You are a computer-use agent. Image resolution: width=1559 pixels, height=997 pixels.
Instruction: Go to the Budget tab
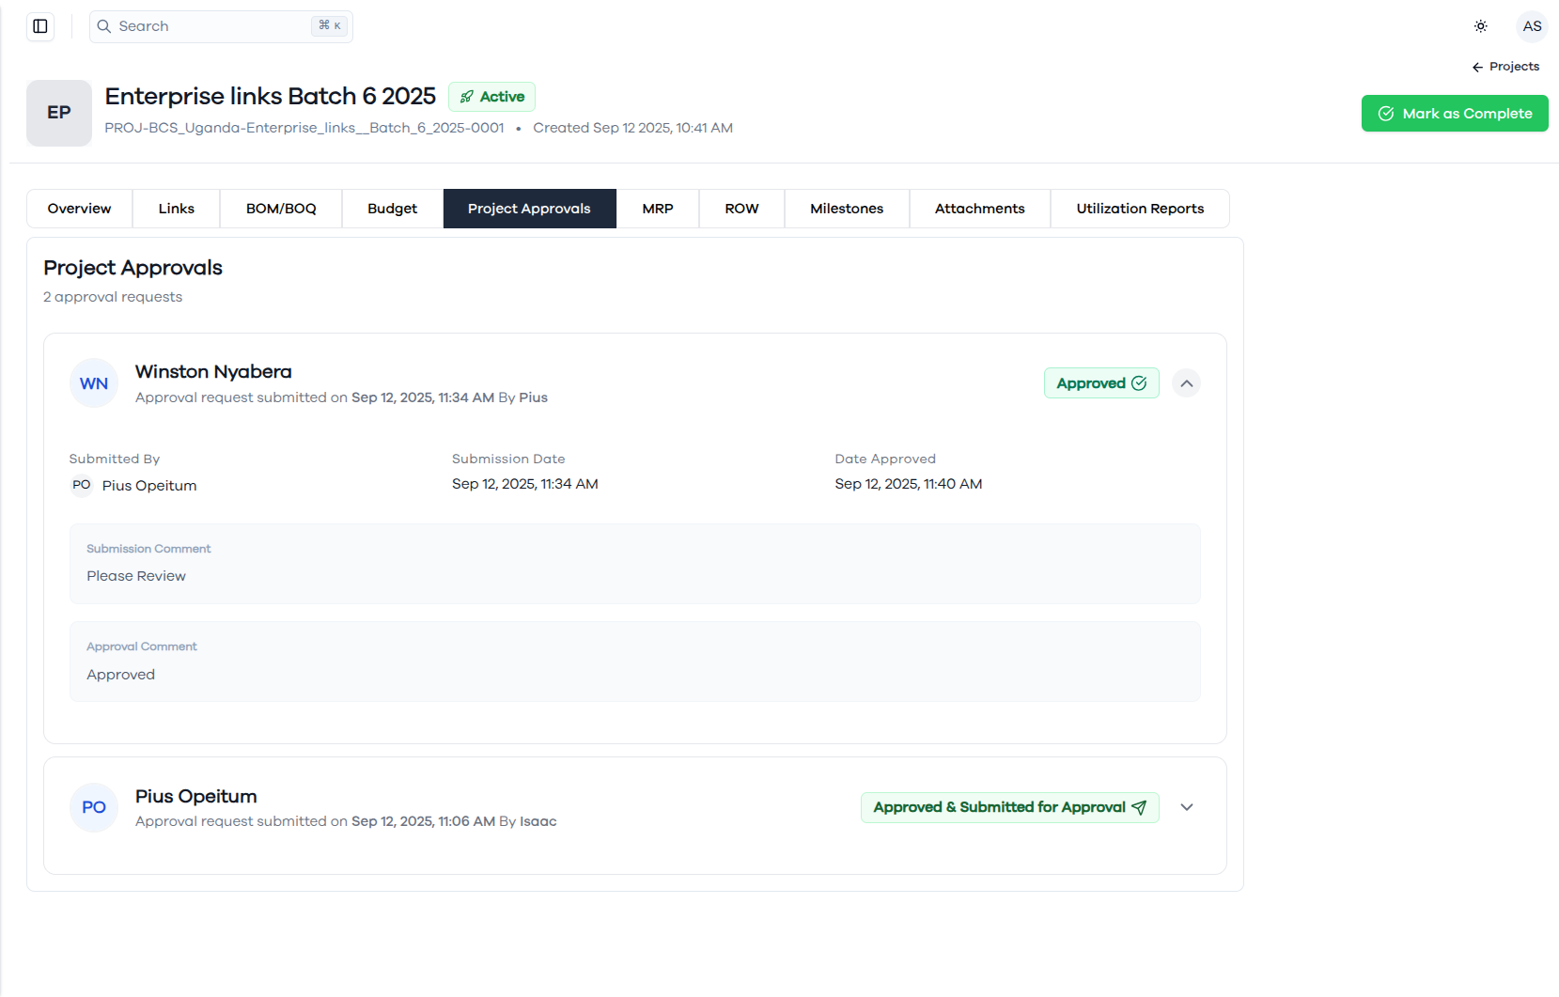(393, 209)
